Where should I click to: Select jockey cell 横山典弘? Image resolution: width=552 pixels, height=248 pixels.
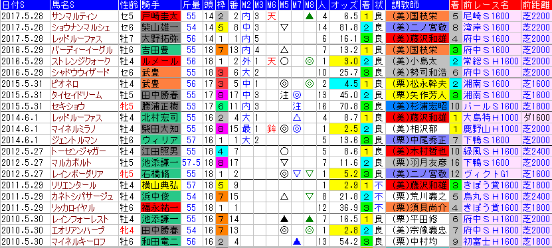[160, 185]
